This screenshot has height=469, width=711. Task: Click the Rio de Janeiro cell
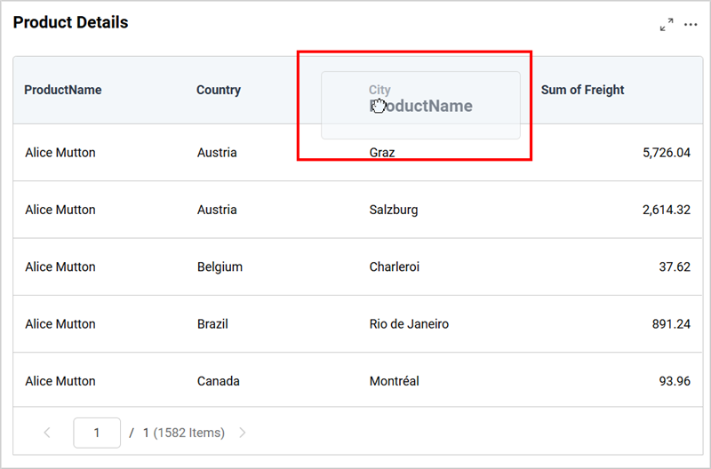click(x=409, y=324)
